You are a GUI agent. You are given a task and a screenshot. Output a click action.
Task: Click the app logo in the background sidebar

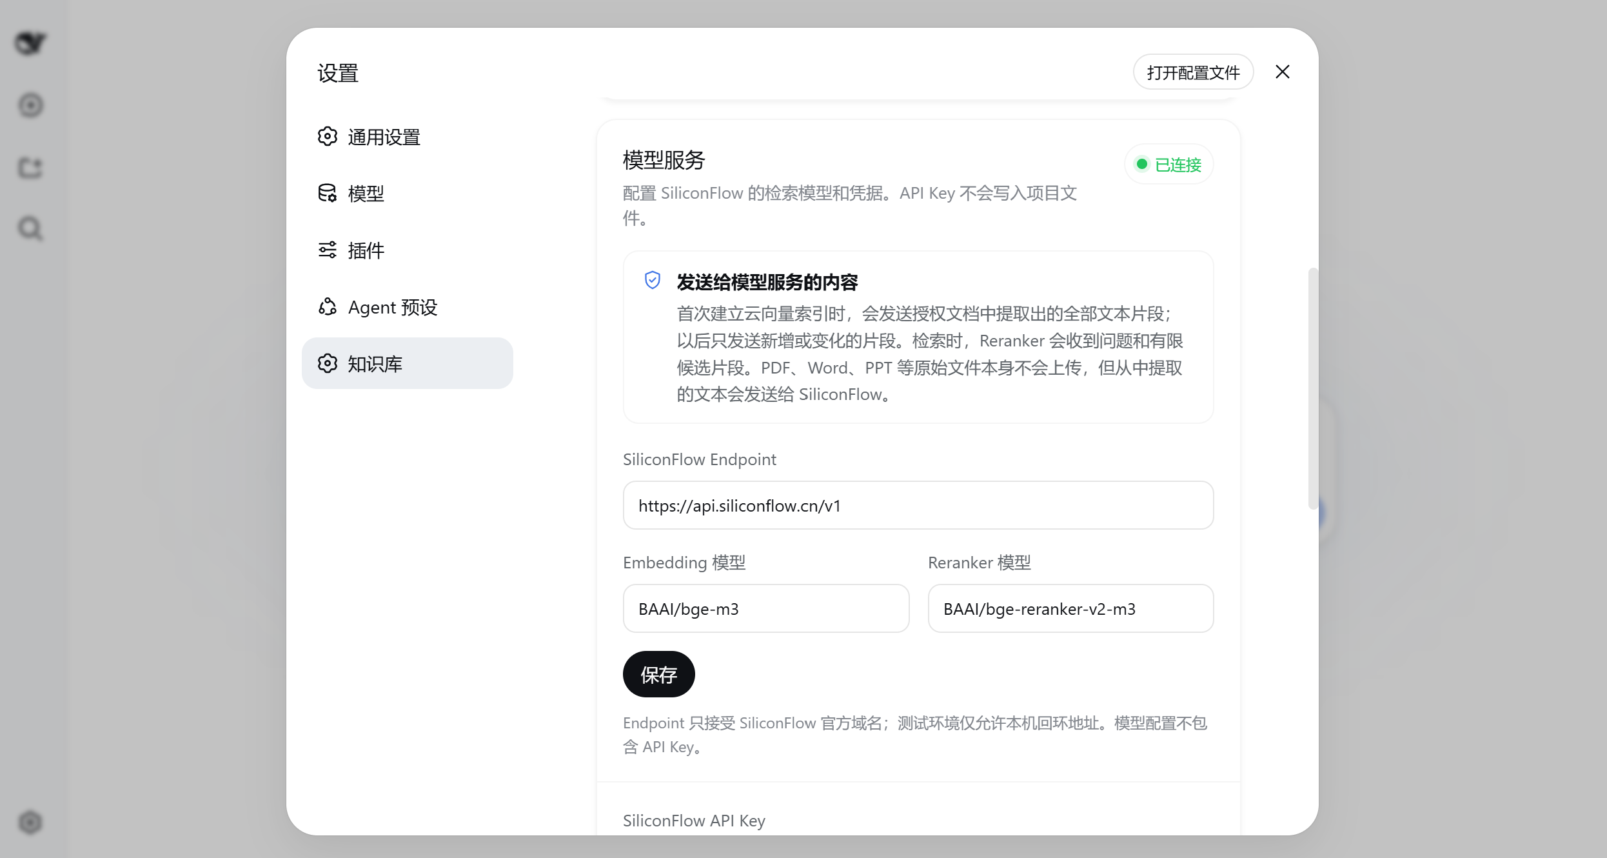30,43
